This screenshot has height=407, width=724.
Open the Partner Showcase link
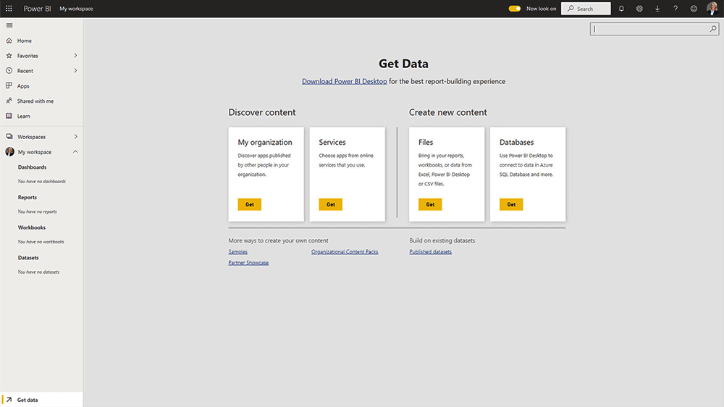pyautogui.click(x=248, y=263)
